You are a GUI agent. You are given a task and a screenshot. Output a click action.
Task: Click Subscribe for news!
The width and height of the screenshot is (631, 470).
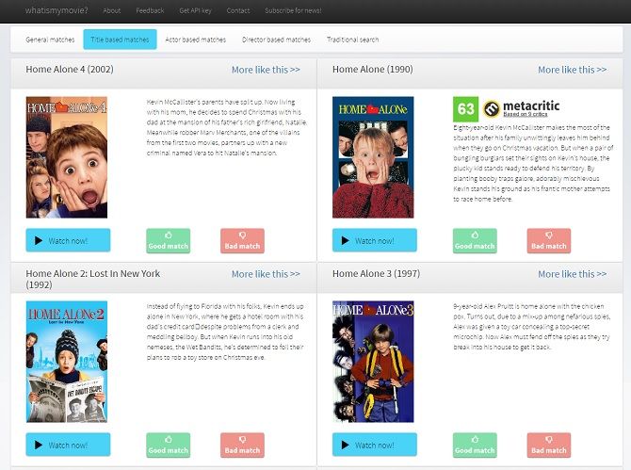pos(293,11)
